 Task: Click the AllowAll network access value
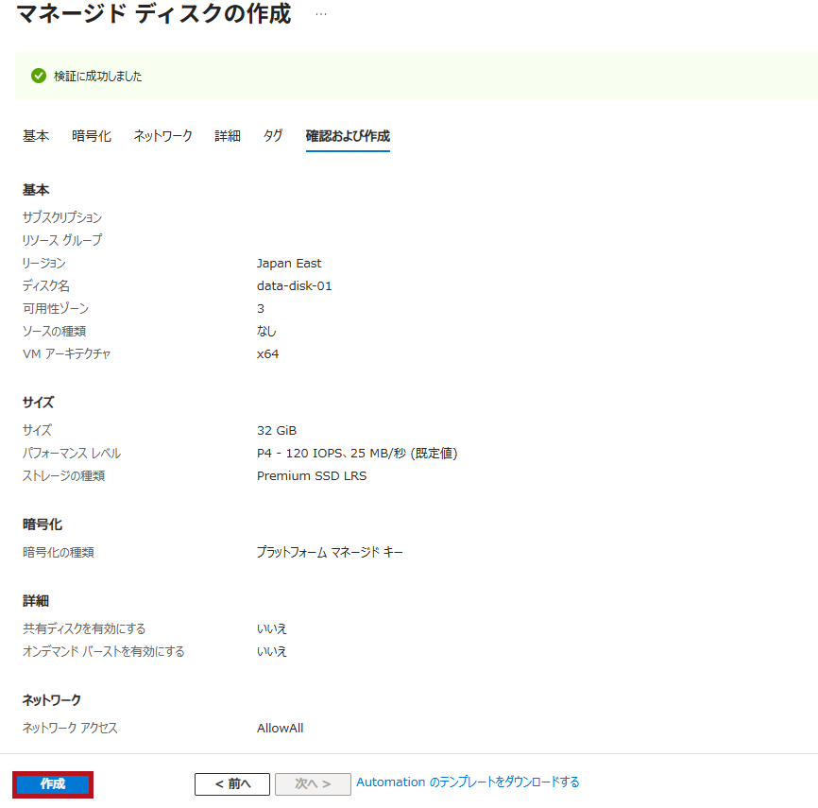pos(280,729)
